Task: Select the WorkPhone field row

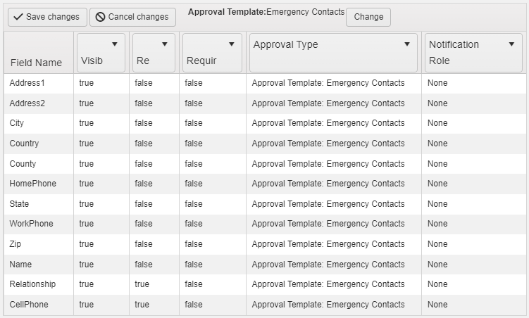Action: tap(265, 224)
